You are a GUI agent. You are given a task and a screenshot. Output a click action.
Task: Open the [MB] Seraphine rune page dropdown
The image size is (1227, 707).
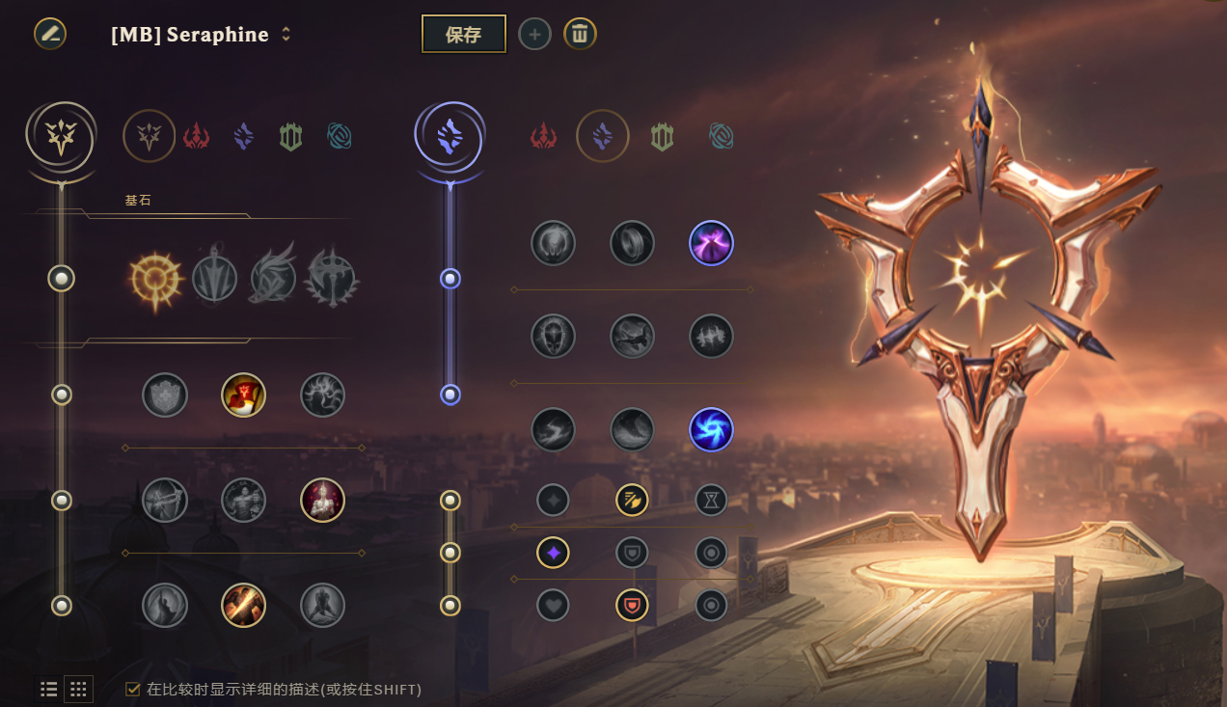pos(201,35)
